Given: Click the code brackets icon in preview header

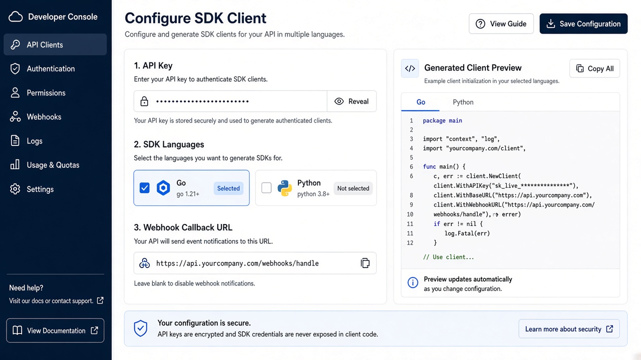Looking at the screenshot, I should [x=410, y=68].
